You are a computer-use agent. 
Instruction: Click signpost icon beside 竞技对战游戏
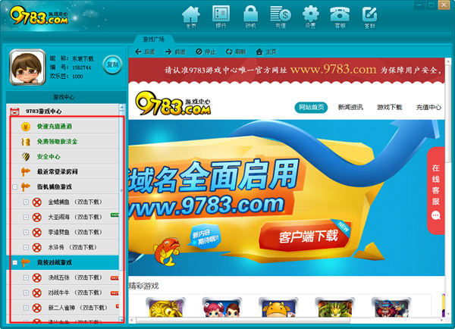[x=26, y=262]
